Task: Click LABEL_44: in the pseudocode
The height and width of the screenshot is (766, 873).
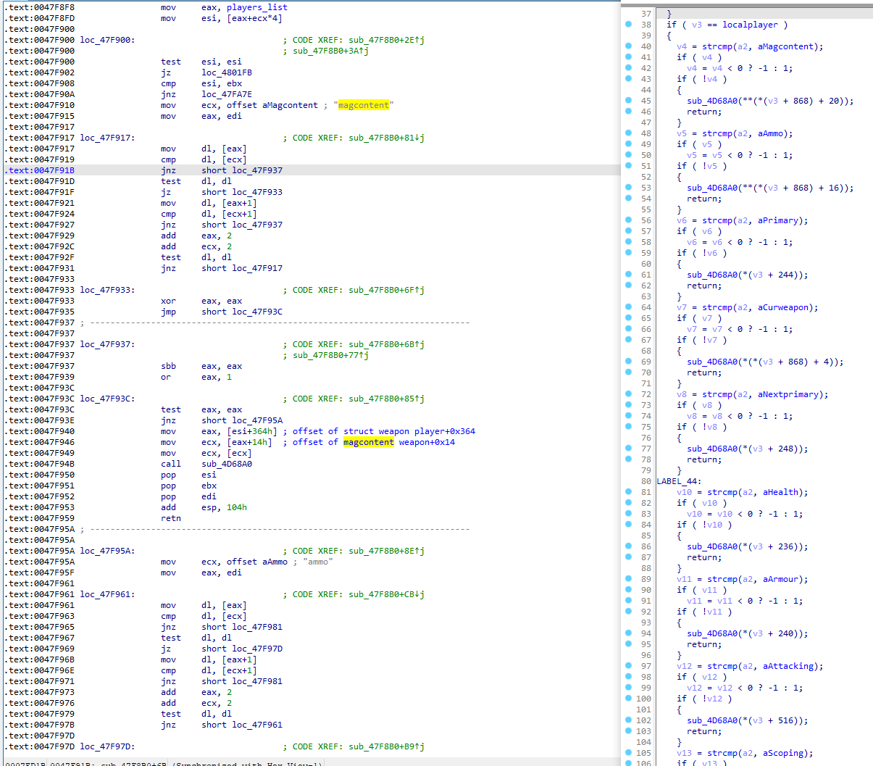Action: [x=679, y=481]
